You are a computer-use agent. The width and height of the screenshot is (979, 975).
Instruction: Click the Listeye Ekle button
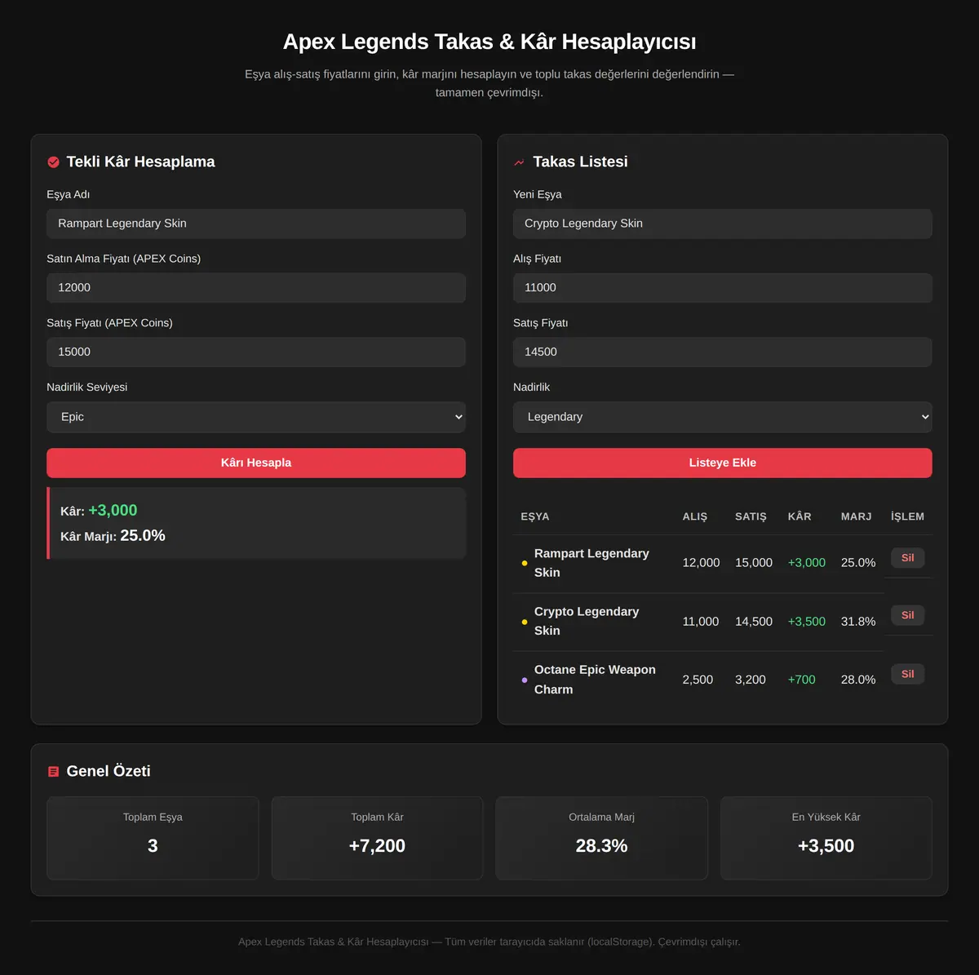[x=723, y=463]
